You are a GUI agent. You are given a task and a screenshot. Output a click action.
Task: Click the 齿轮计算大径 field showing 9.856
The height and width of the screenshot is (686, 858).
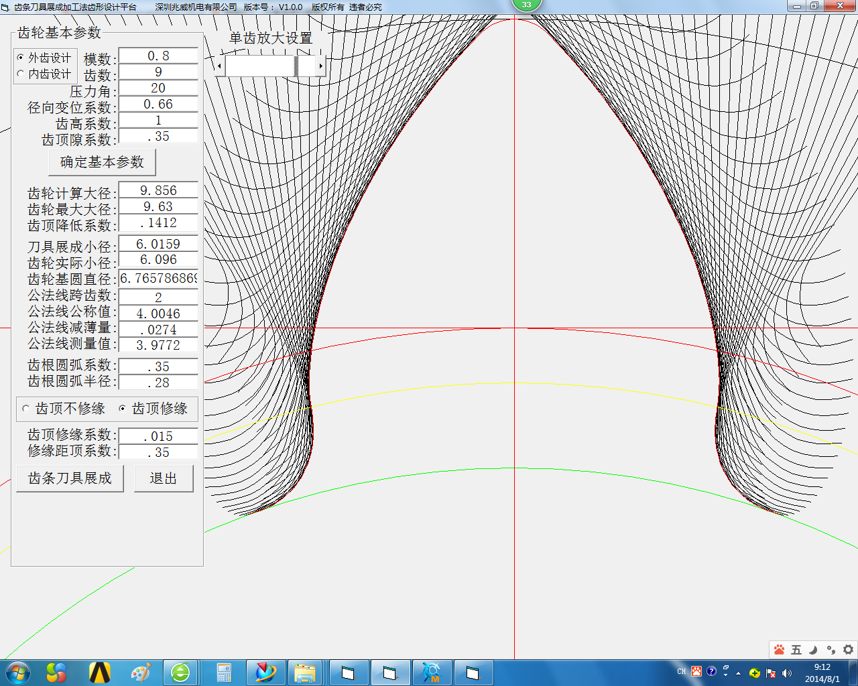[x=158, y=190]
